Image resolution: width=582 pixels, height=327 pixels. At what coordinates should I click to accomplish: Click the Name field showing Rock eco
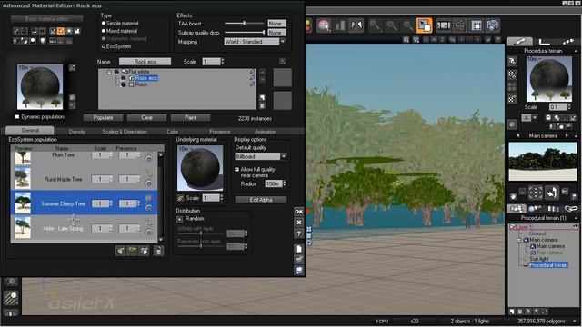click(x=145, y=62)
